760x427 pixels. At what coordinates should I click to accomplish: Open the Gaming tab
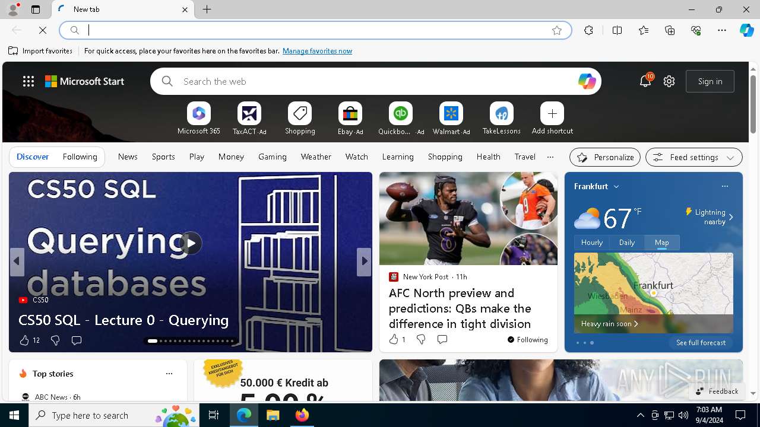point(273,157)
